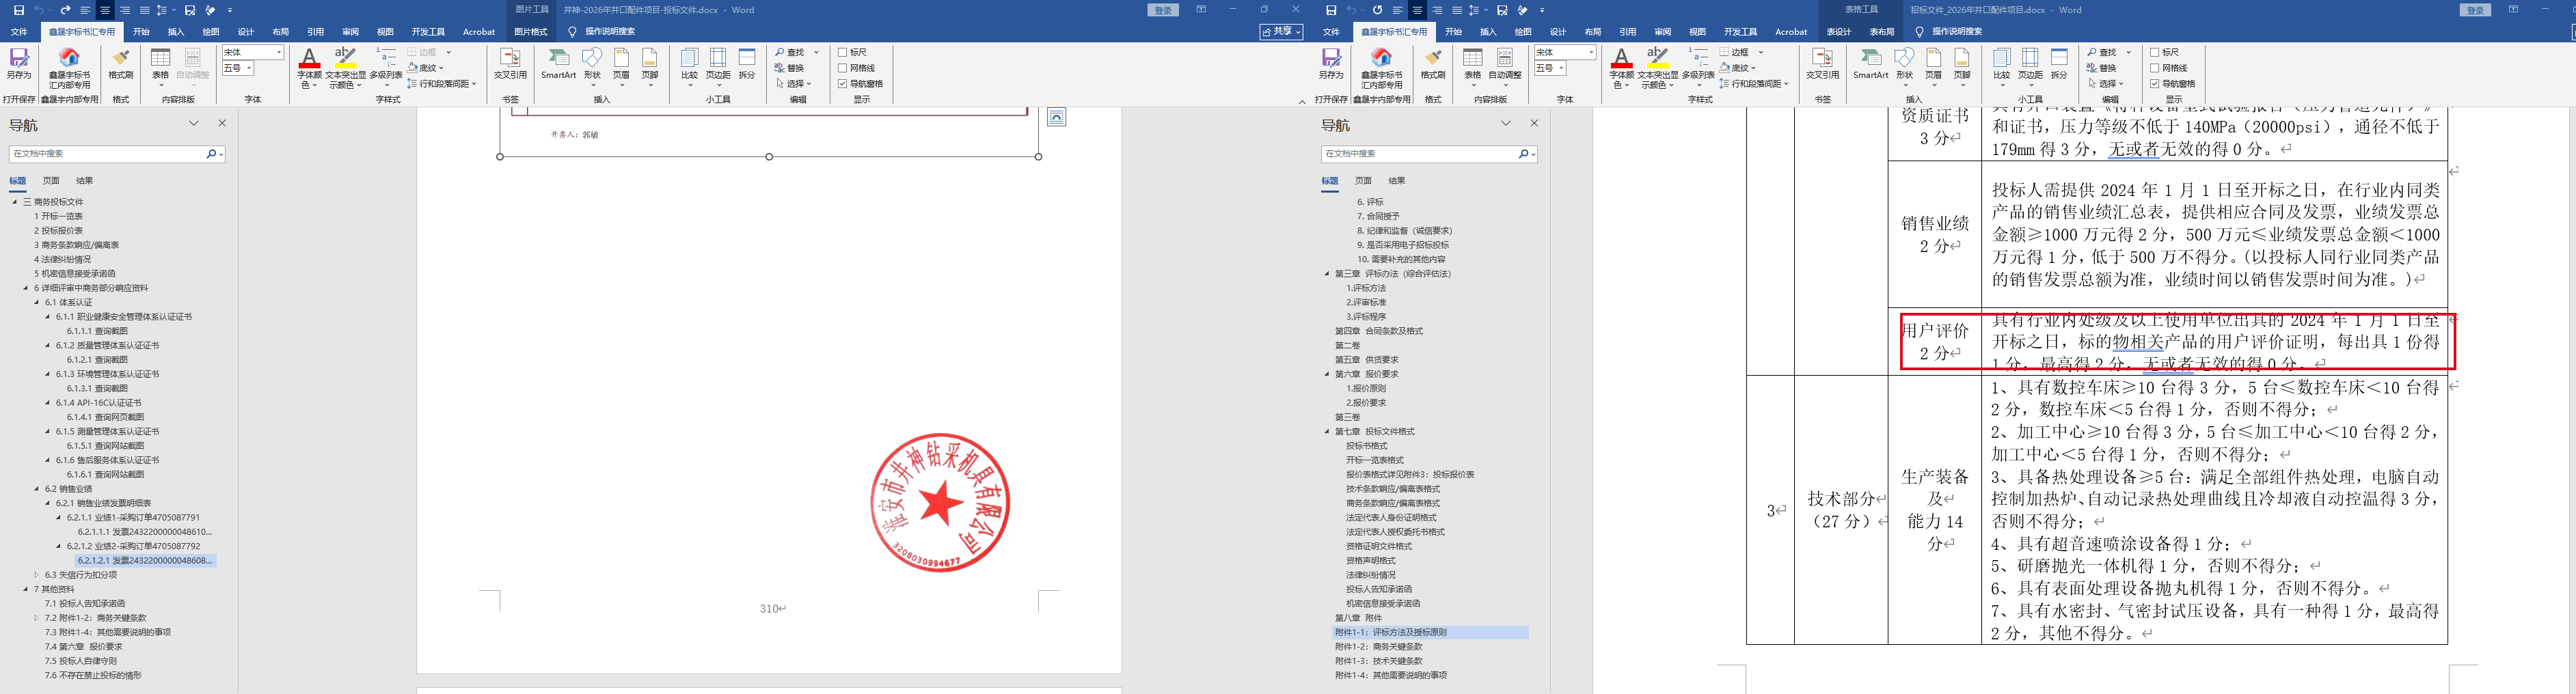Screen dimensions: 2576x694
Task: Switch to 开始 tab in 投标文件 window
Action: [141, 32]
